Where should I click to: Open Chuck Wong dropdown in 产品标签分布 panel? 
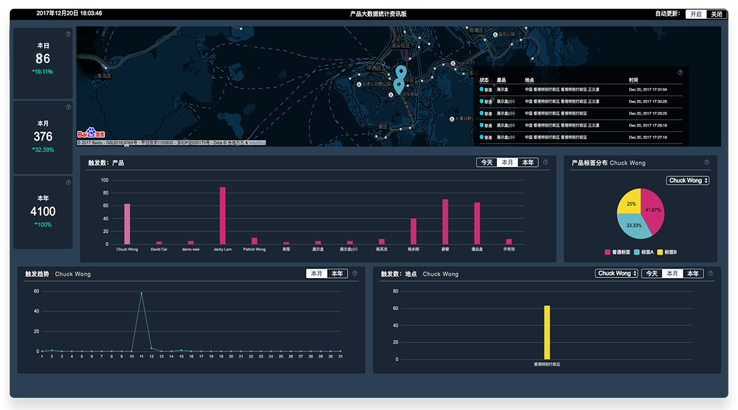pos(688,180)
